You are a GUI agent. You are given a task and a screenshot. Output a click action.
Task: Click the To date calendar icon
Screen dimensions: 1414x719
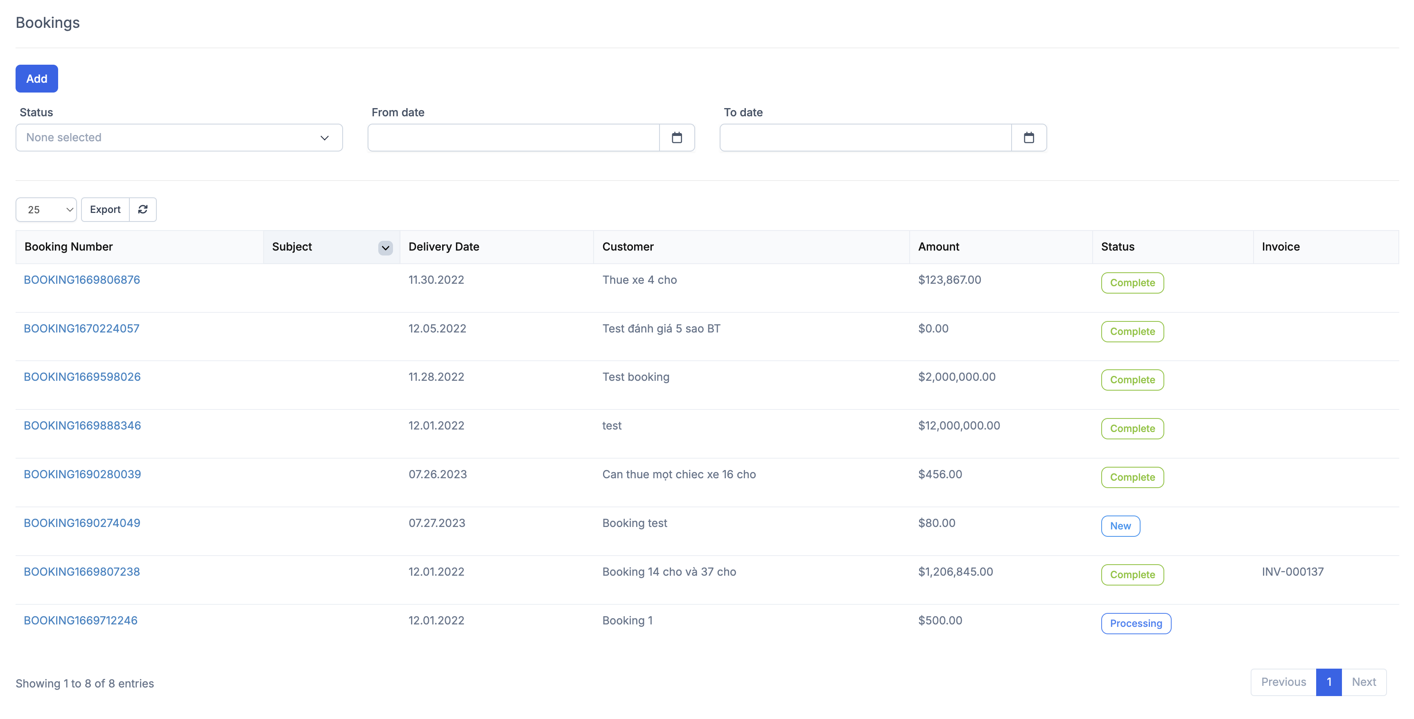[1028, 138]
